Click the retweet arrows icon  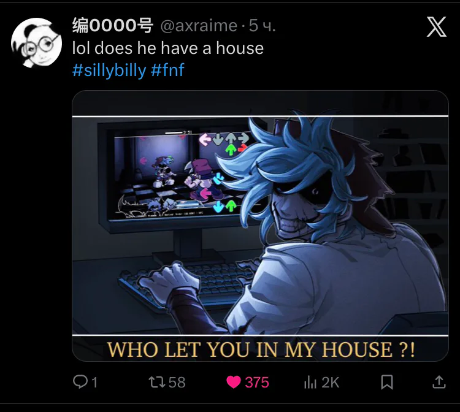157,382
